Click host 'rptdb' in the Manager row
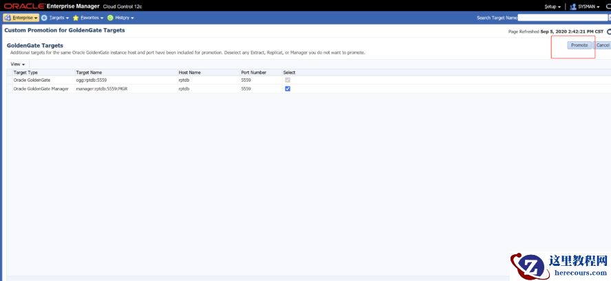The width and height of the screenshot is (611, 281). coord(184,89)
